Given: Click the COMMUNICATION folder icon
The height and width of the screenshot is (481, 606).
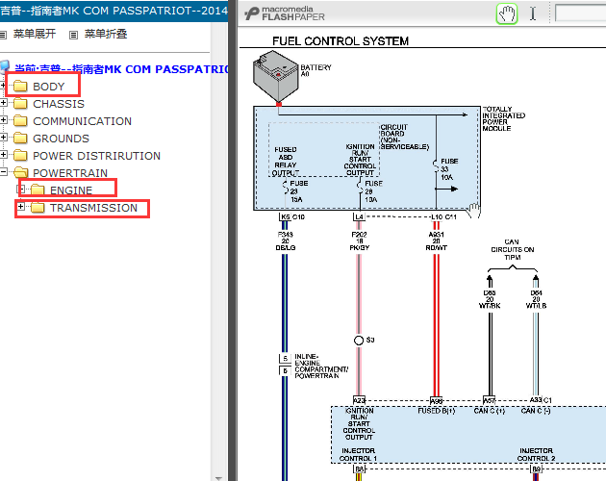Looking at the screenshot, I should pyautogui.click(x=20, y=120).
